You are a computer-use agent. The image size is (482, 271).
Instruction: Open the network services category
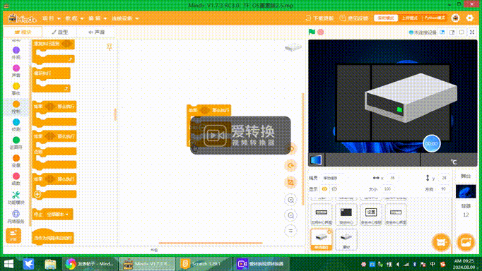point(16,217)
